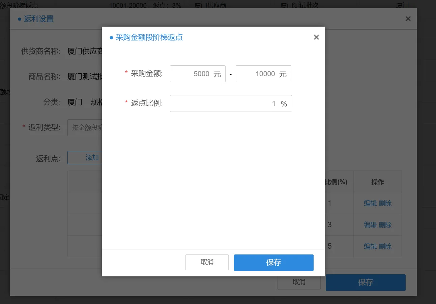
Task: Click the supplier name 厦门供应商 text
Action: click(84, 51)
